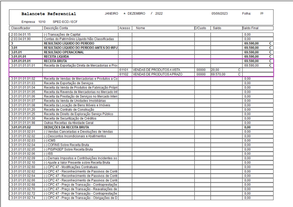
Task: Click 'Receita de Direito de Exploração Serviço Público'
Action: 79,114
